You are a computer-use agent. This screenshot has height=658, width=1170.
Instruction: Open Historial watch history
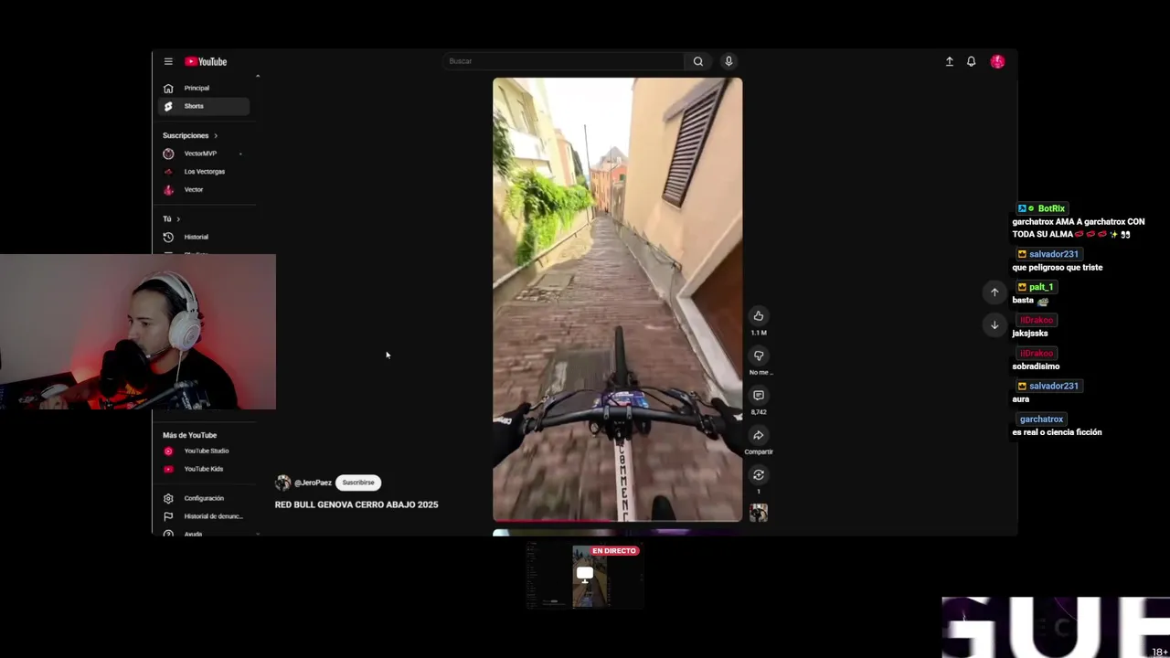[x=202, y=237]
